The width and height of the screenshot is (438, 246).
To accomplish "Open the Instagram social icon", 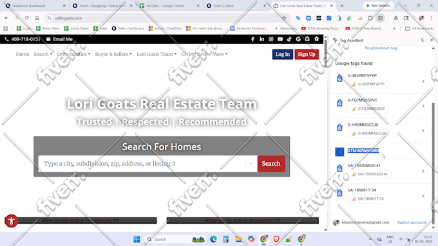I will click(271, 39).
